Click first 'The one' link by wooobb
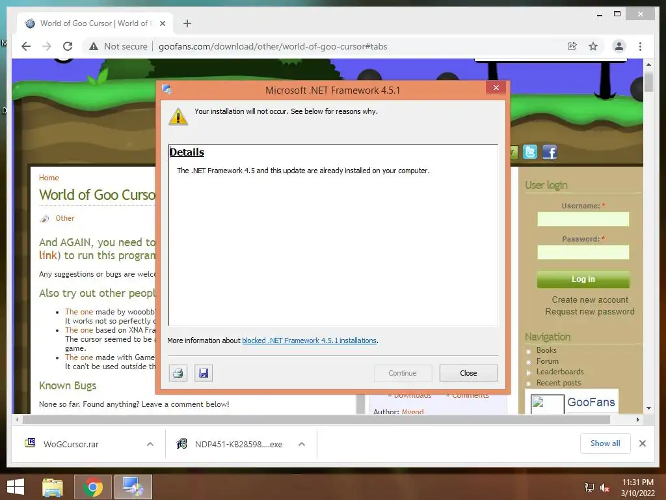This screenshot has height=500, width=666. [79, 312]
